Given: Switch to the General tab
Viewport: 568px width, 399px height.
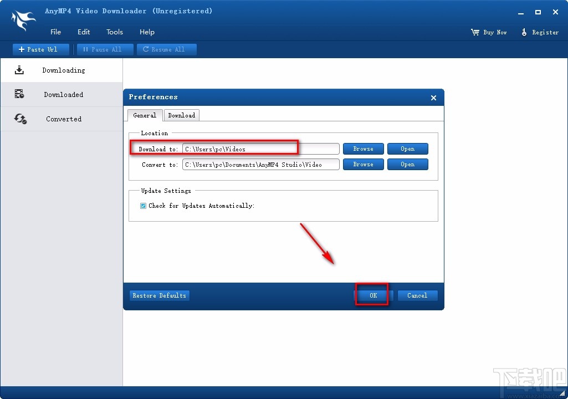Looking at the screenshot, I should point(145,115).
